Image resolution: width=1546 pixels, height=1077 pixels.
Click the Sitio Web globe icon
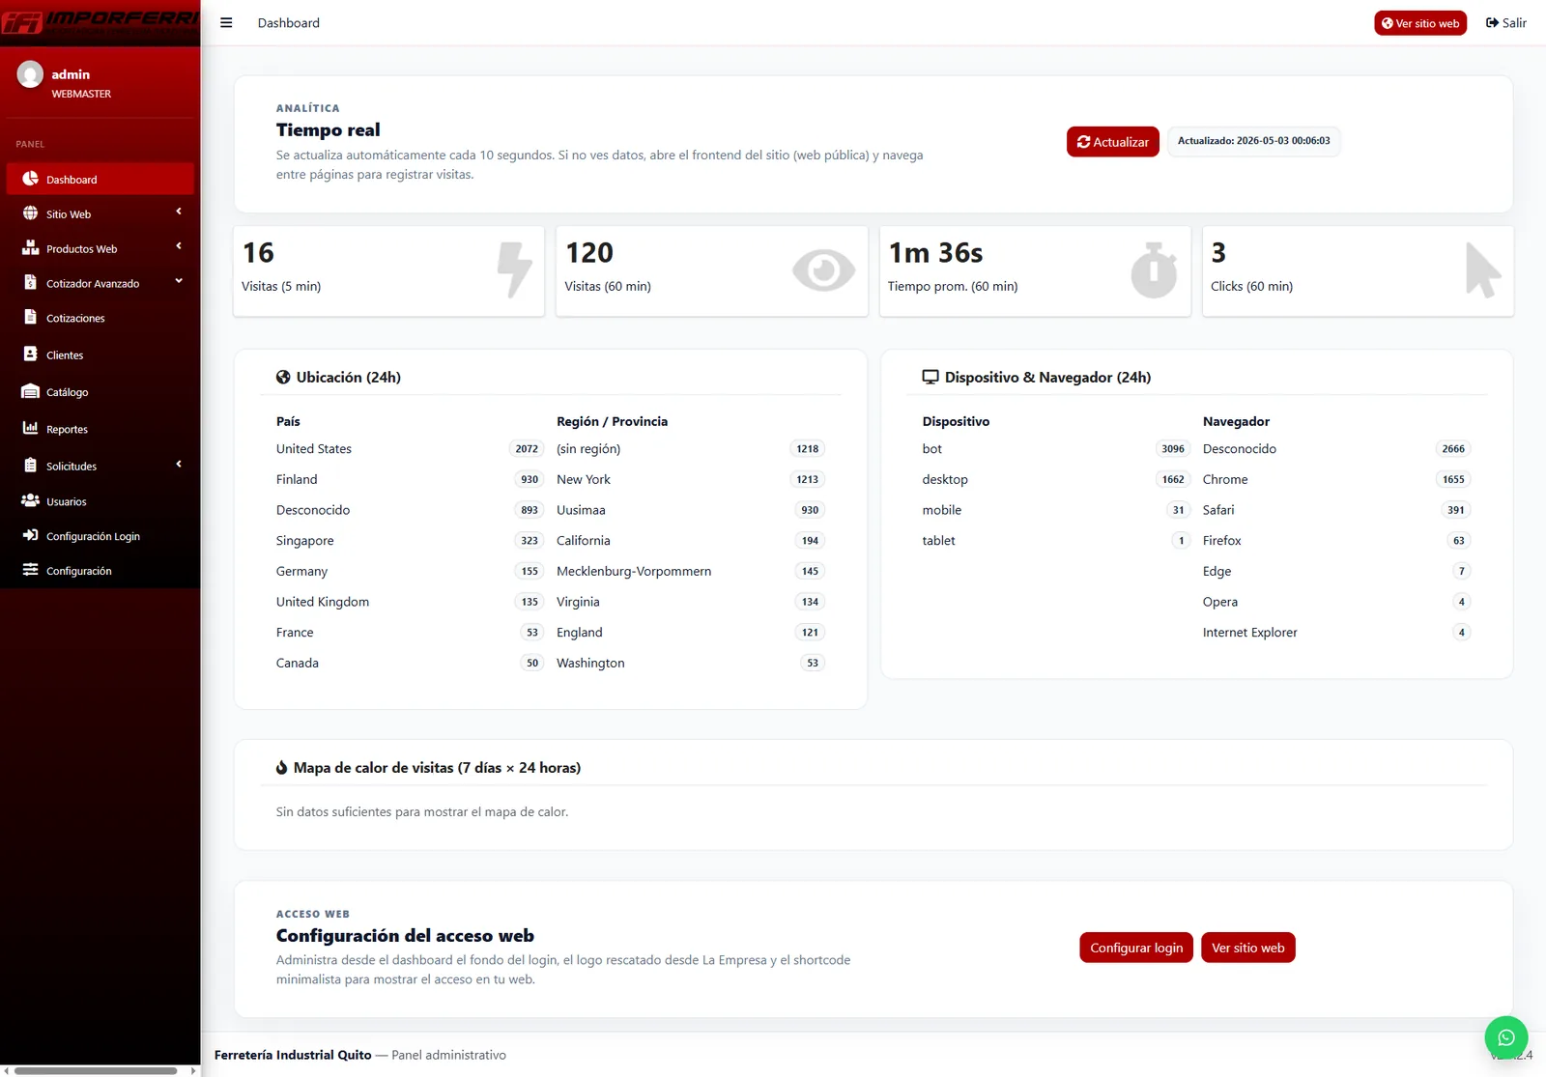[x=30, y=213]
